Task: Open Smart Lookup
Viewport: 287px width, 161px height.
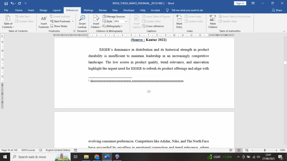Action: click(x=82, y=22)
